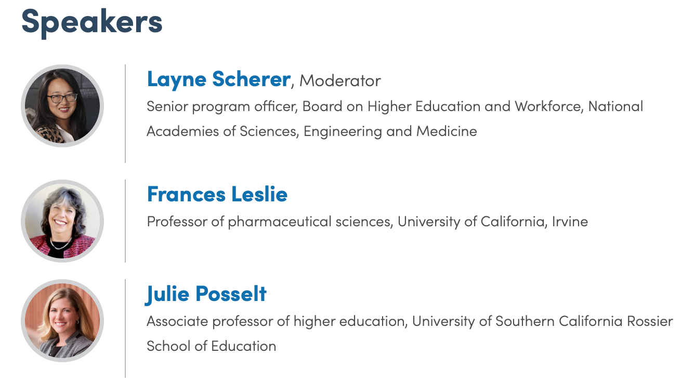This screenshot has width=682, height=383.
Task: Select 'University of Southern California Rossier' text
Action: click(x=543, y=321)
